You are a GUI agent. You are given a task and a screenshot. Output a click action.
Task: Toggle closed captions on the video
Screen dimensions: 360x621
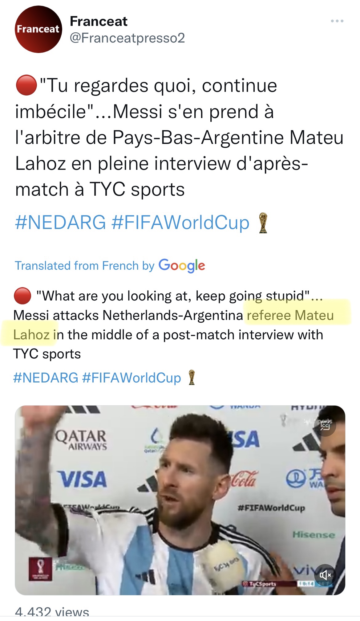(x=325, y=426)
